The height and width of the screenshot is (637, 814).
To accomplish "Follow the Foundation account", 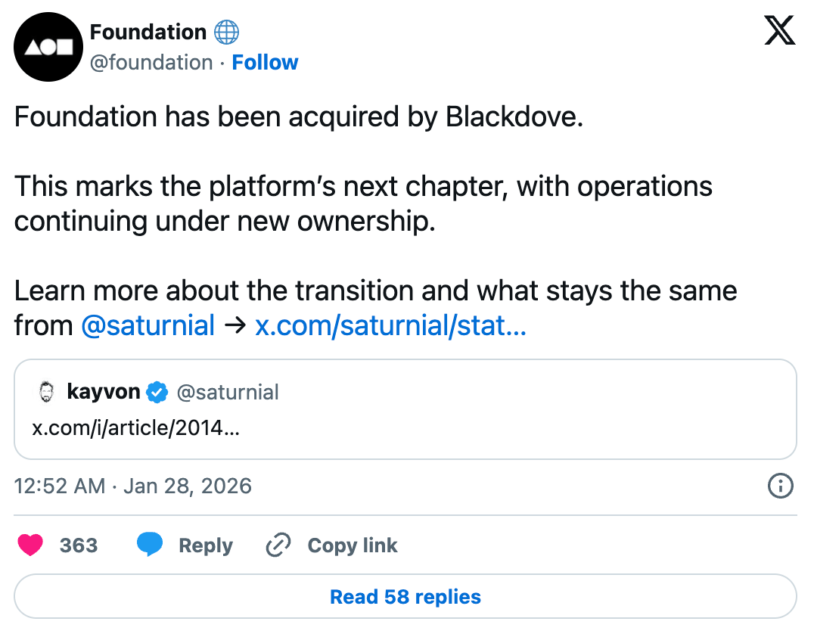I will pos(265,62).
